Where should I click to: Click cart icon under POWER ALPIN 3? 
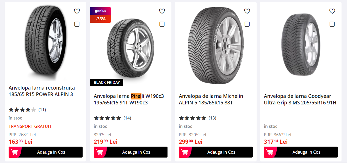15,152
